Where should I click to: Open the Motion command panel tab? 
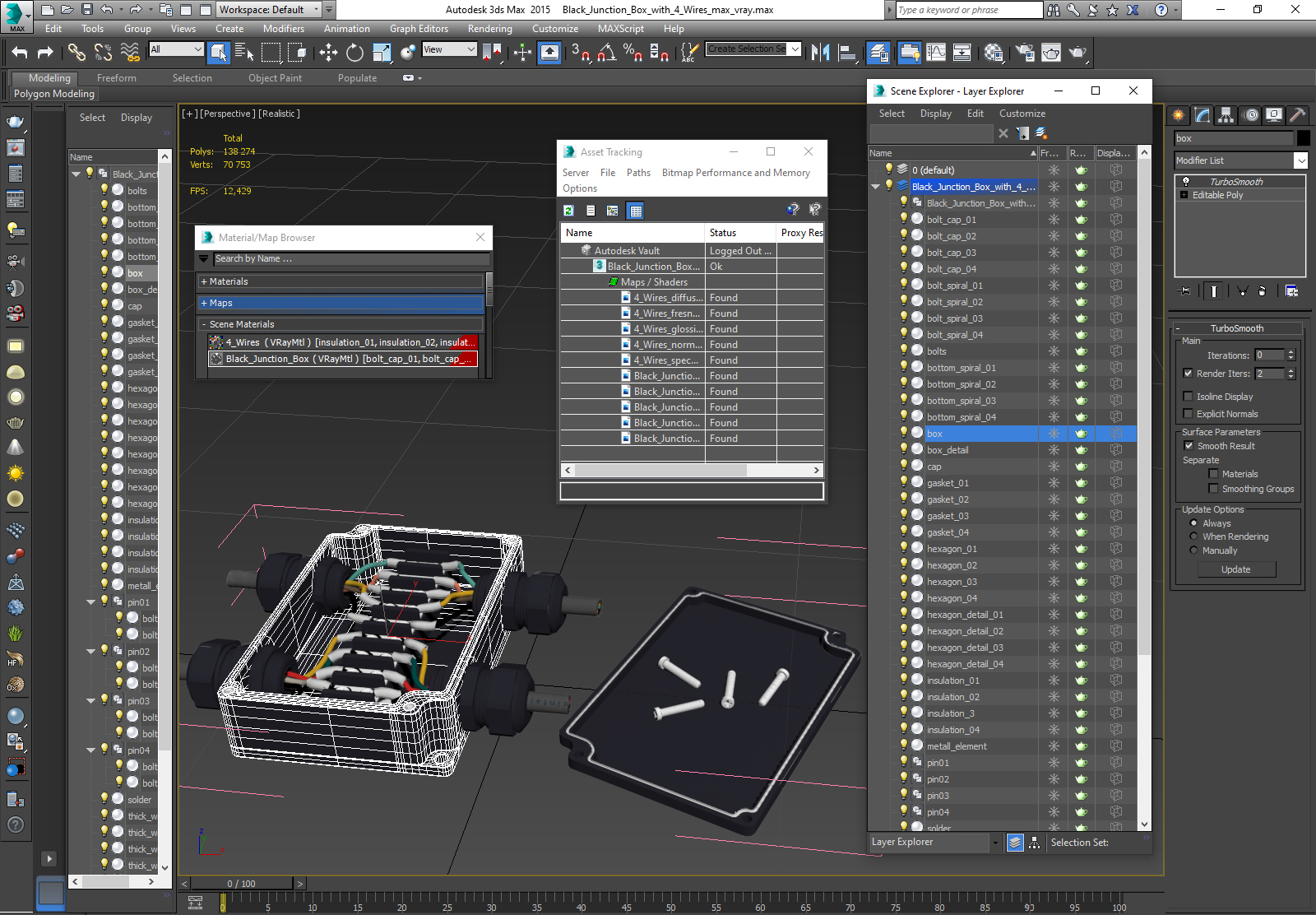pos(1251,115)
